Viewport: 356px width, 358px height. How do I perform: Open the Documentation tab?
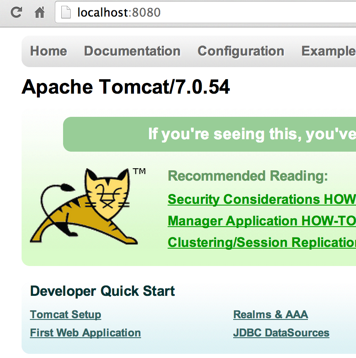pyautogui.click(x=132, y=51)
